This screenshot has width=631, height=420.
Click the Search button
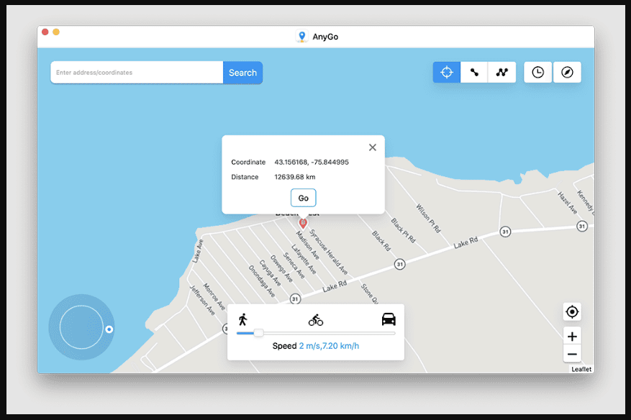[242, 73]
